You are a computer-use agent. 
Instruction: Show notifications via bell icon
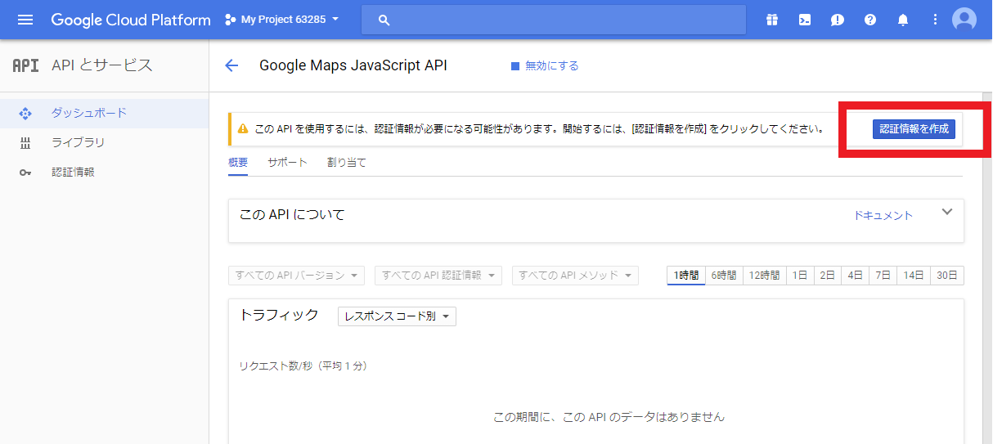pyautogui.click(x=903, y=20)
